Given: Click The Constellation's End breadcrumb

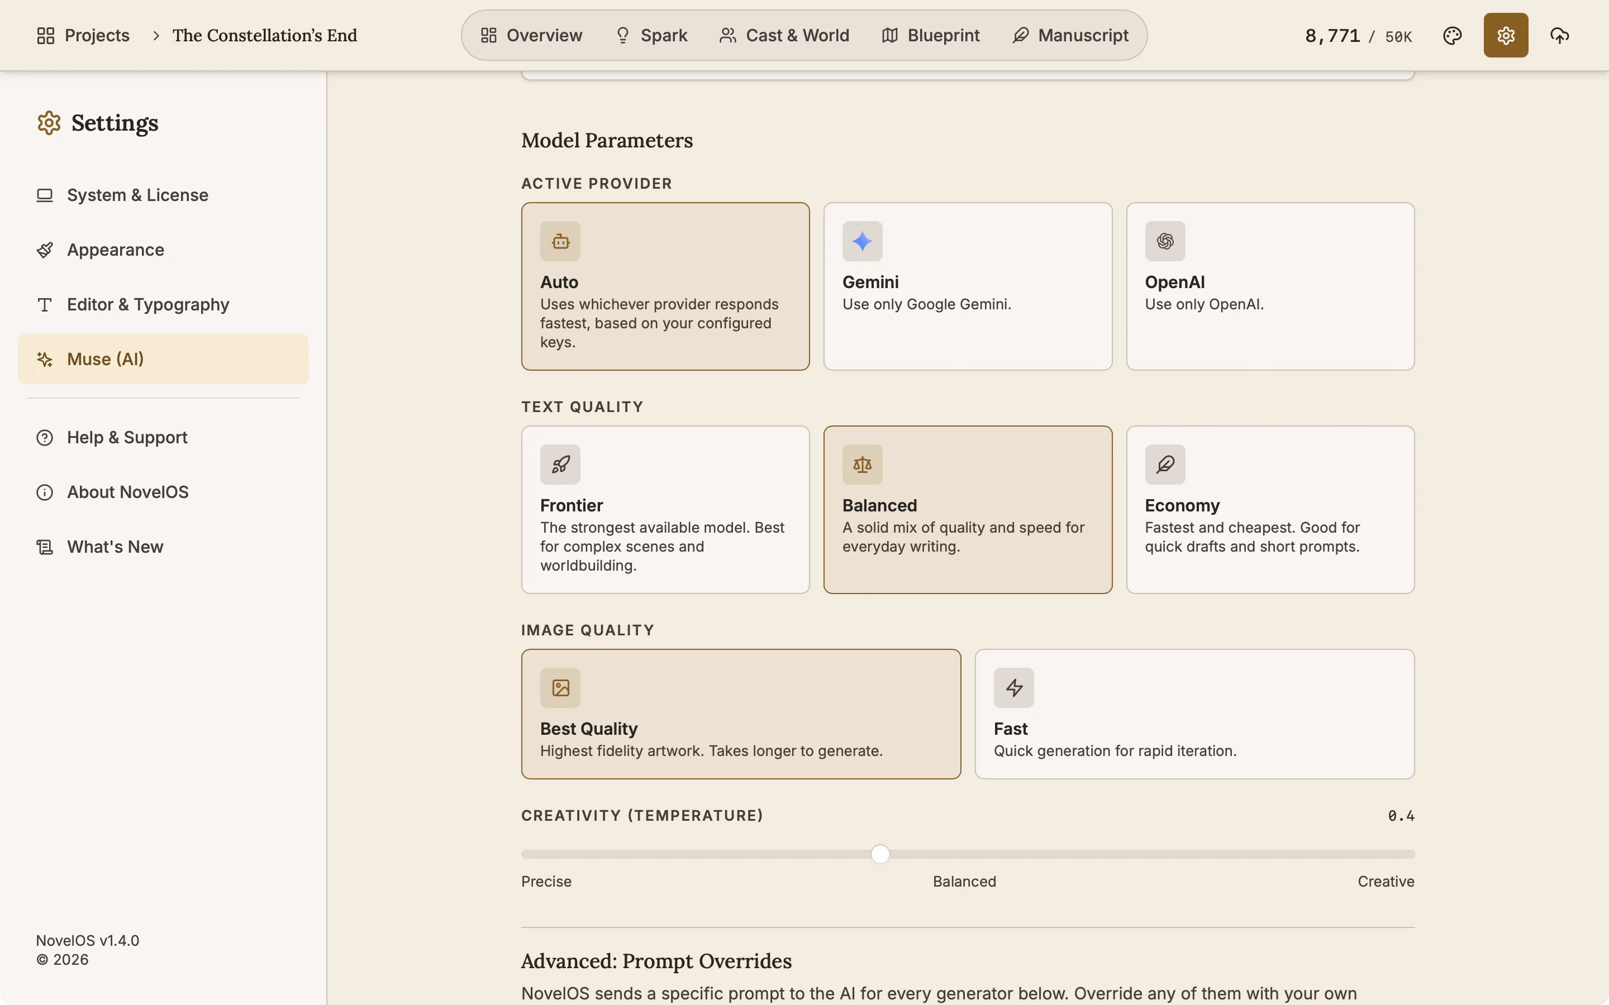Looking at the screenshot, I should tap(265, 35).
